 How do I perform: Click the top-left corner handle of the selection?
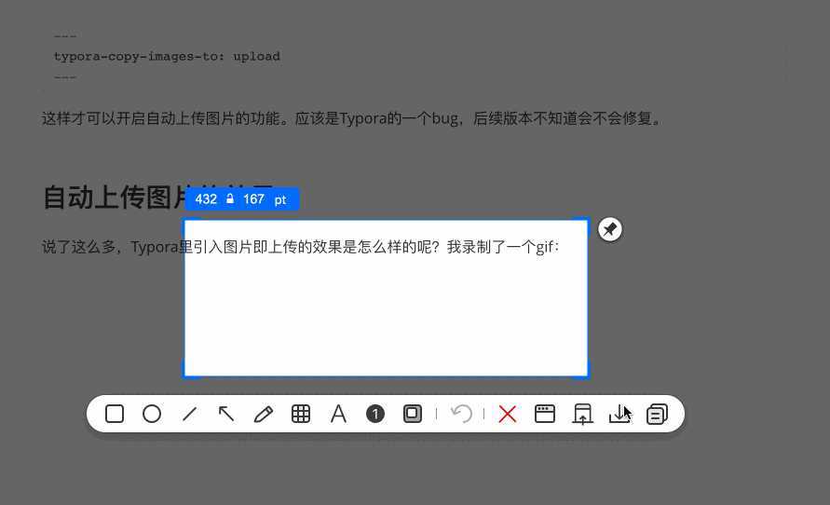click(x=184, y=220)
